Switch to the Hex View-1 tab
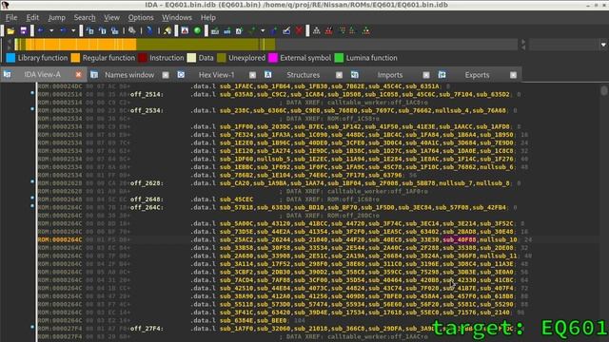 tap(217, 75)
